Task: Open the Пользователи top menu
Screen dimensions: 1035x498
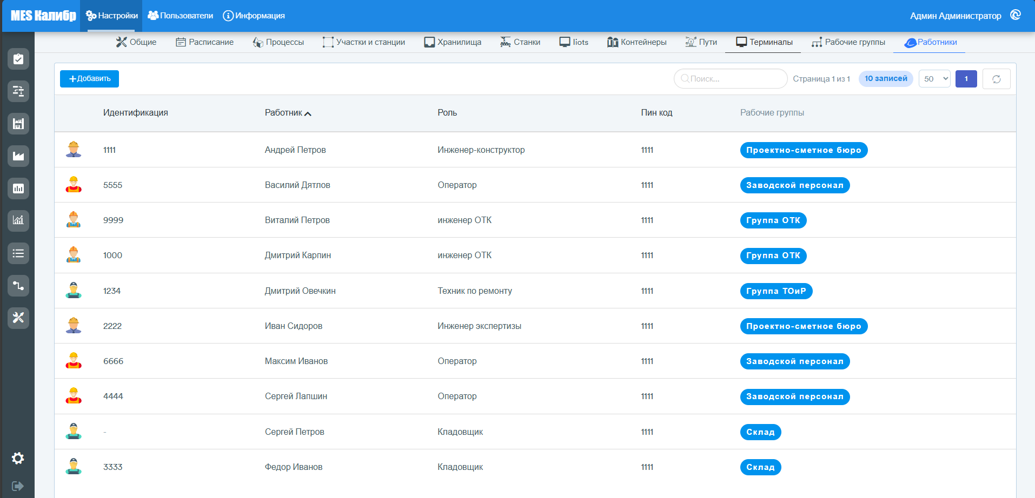Action: point(181,16)
